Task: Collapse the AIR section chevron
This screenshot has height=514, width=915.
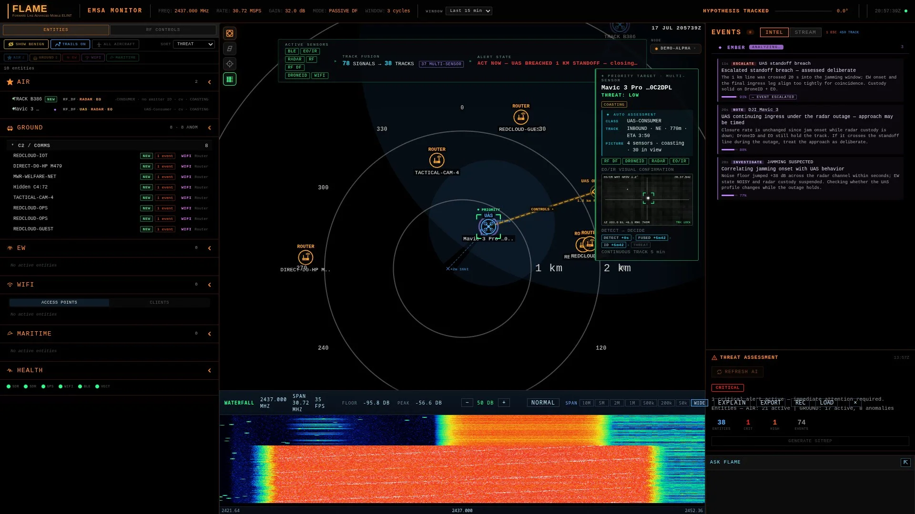Action: (209, 82)
